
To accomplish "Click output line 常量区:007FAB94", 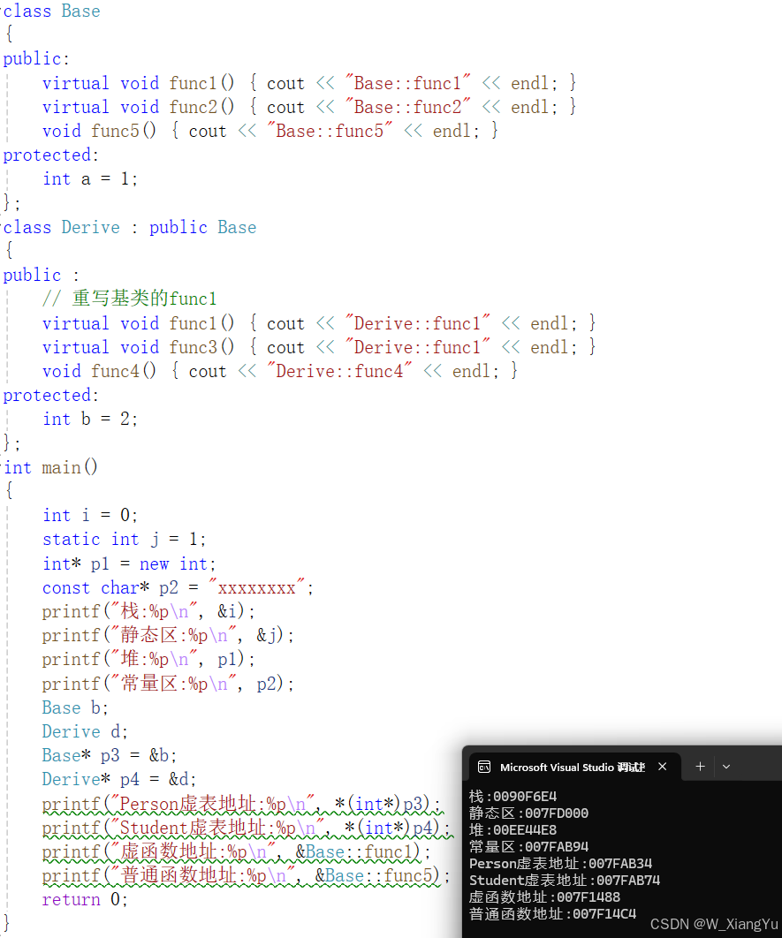I will (528, 846).
